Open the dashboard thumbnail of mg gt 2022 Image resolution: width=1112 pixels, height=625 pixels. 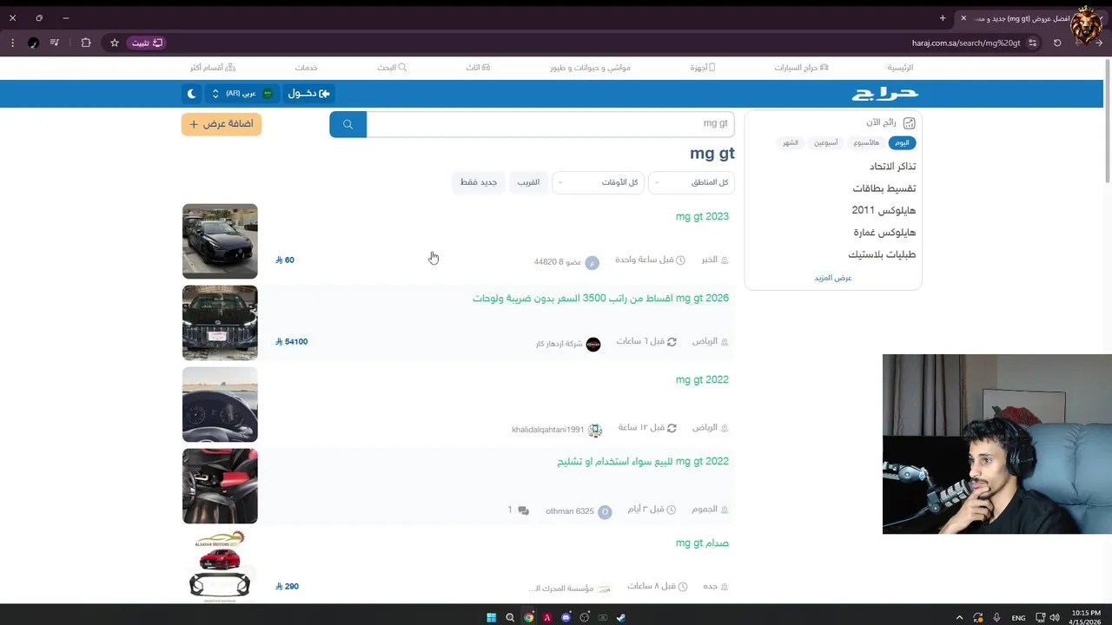[220, 405]
